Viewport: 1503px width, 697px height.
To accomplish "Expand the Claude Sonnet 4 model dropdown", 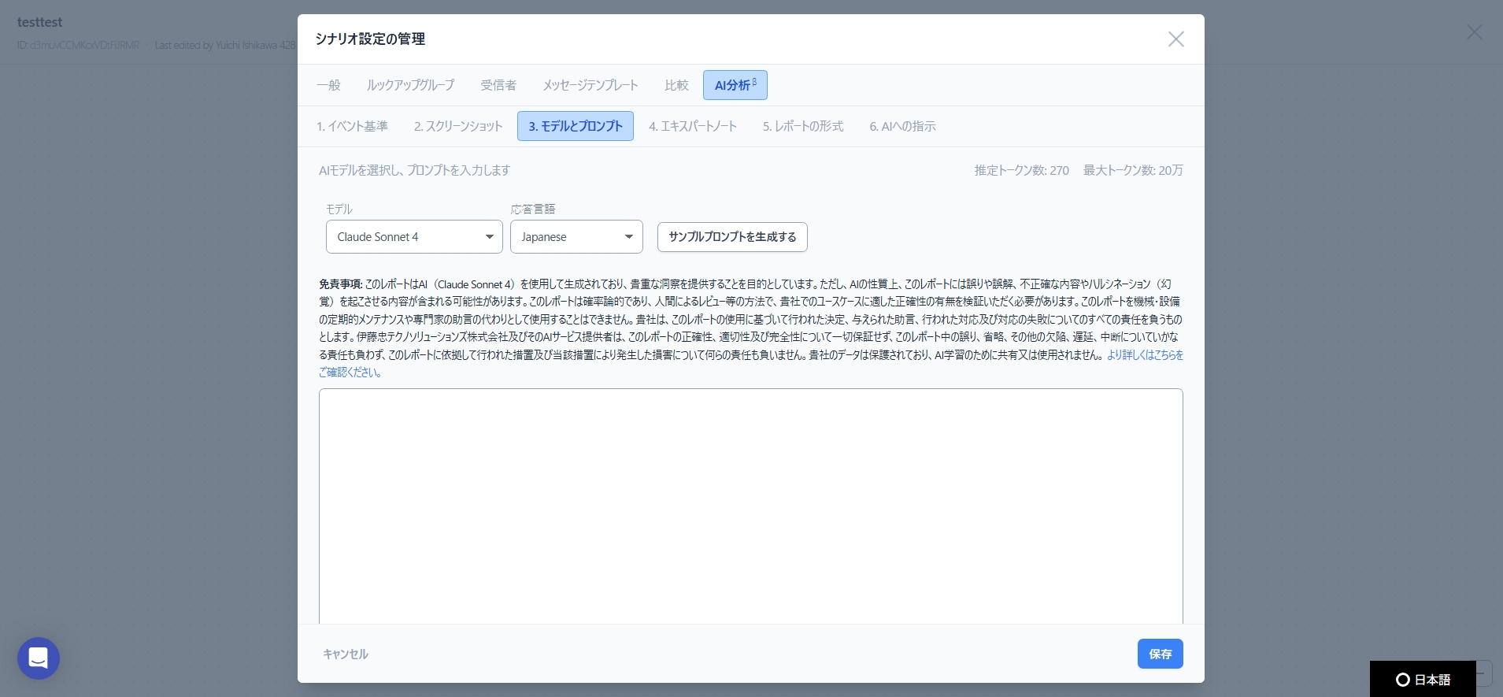I will [414, 237].
